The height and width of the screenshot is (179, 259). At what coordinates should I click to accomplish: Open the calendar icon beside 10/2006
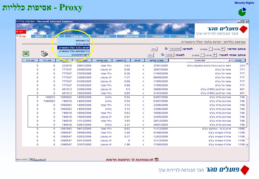(166, 49)
